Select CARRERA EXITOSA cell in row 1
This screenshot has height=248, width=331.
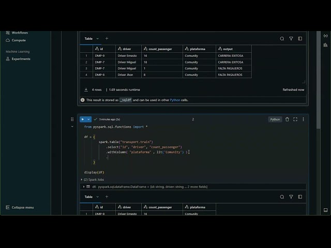pyautogui.click(x=234, y=56)
